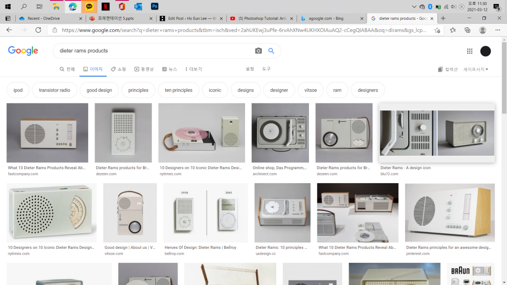Open Photoshop from the taskbar

click(x=154, y=6)
